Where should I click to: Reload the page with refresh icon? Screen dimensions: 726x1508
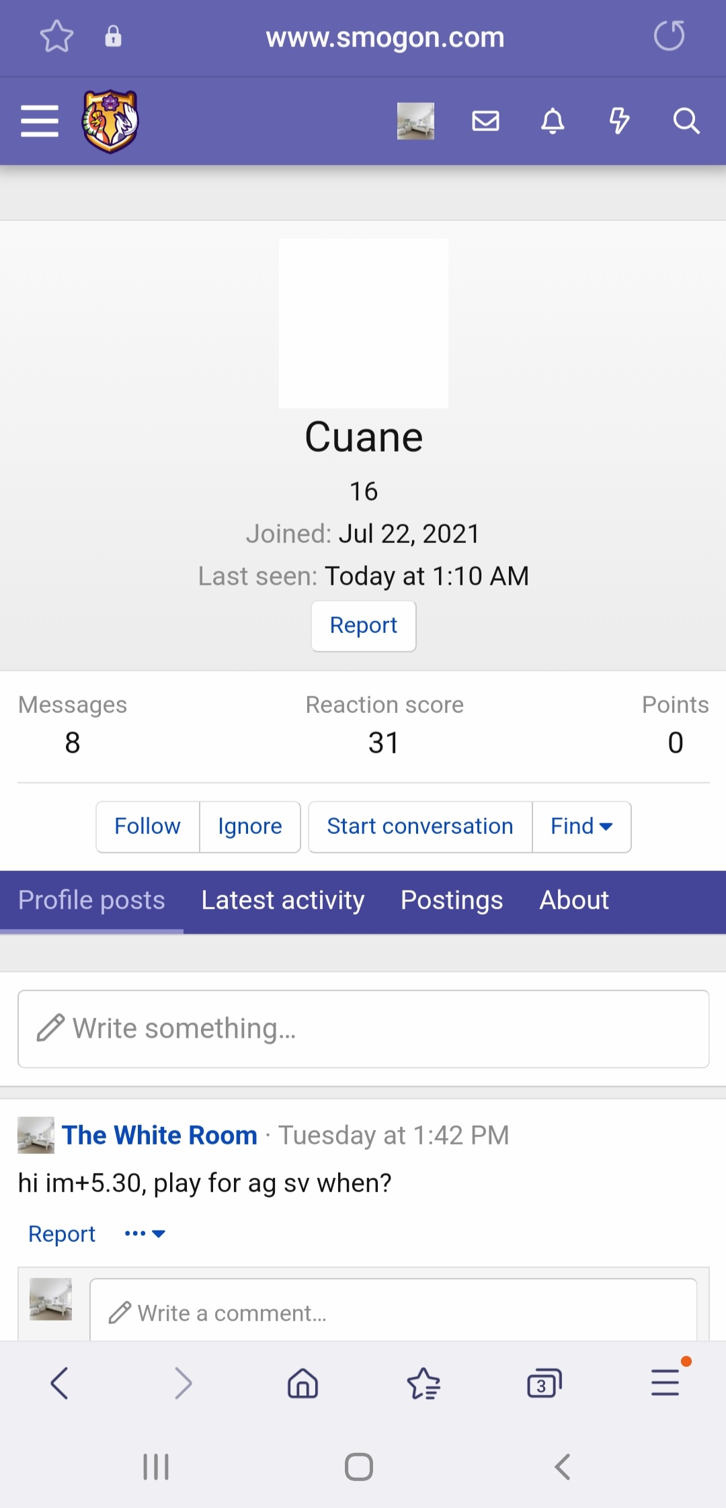pos(670,36)
